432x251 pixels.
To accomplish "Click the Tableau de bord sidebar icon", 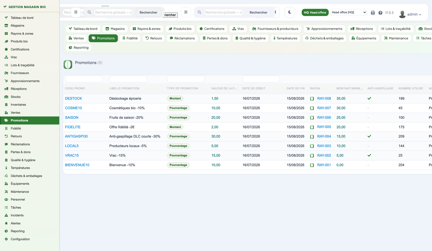I will [6, 18].
